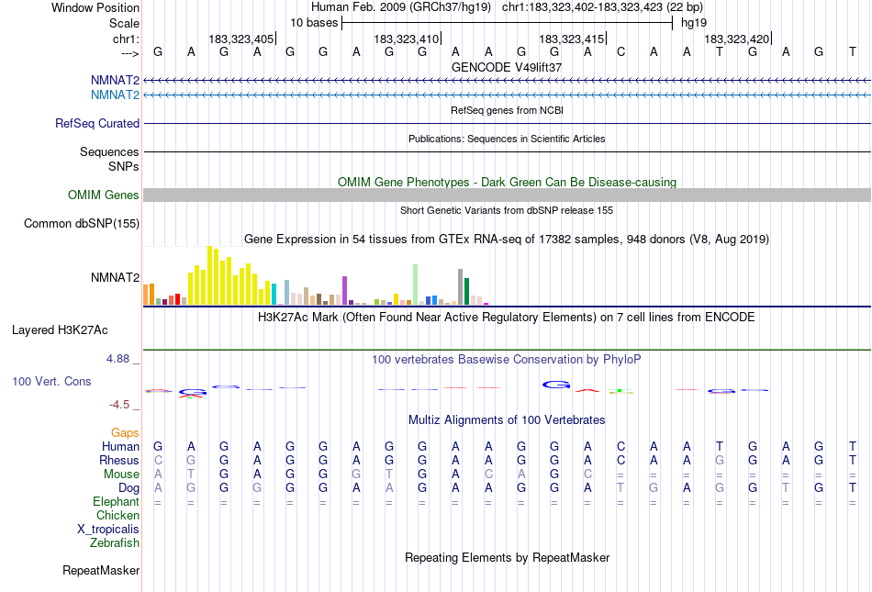Screen dimensions: 872x592
Task: Click the Rhesus alignment row label
Action: pyautogui.click(x=119, y=460)
